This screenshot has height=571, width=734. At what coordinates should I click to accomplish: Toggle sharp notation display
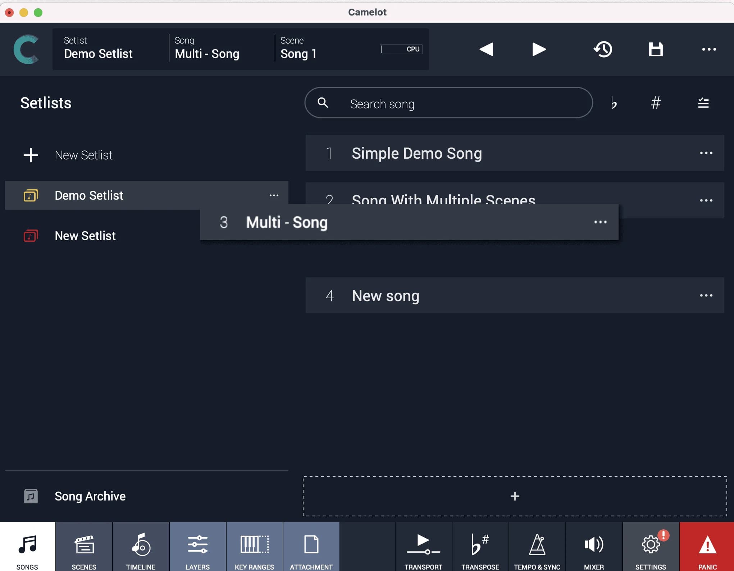click(x=656, y=103)
